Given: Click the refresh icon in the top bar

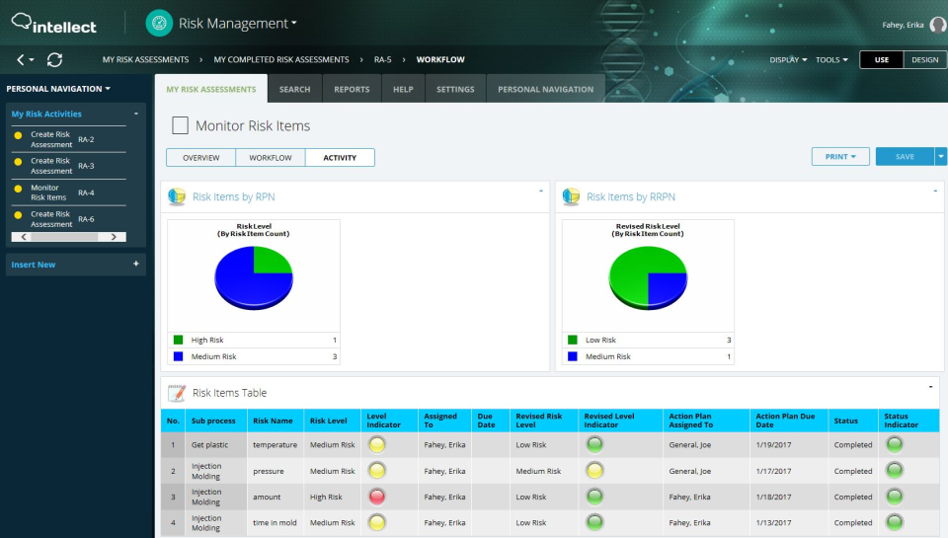Looking at the screenshot, I should click(54, 60).
